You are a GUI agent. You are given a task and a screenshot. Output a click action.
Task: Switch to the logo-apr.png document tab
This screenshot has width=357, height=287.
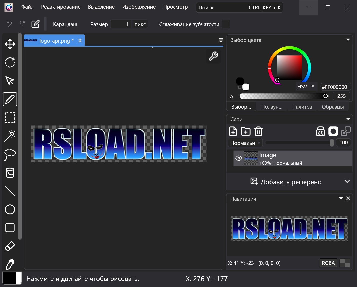coord(54,40)
